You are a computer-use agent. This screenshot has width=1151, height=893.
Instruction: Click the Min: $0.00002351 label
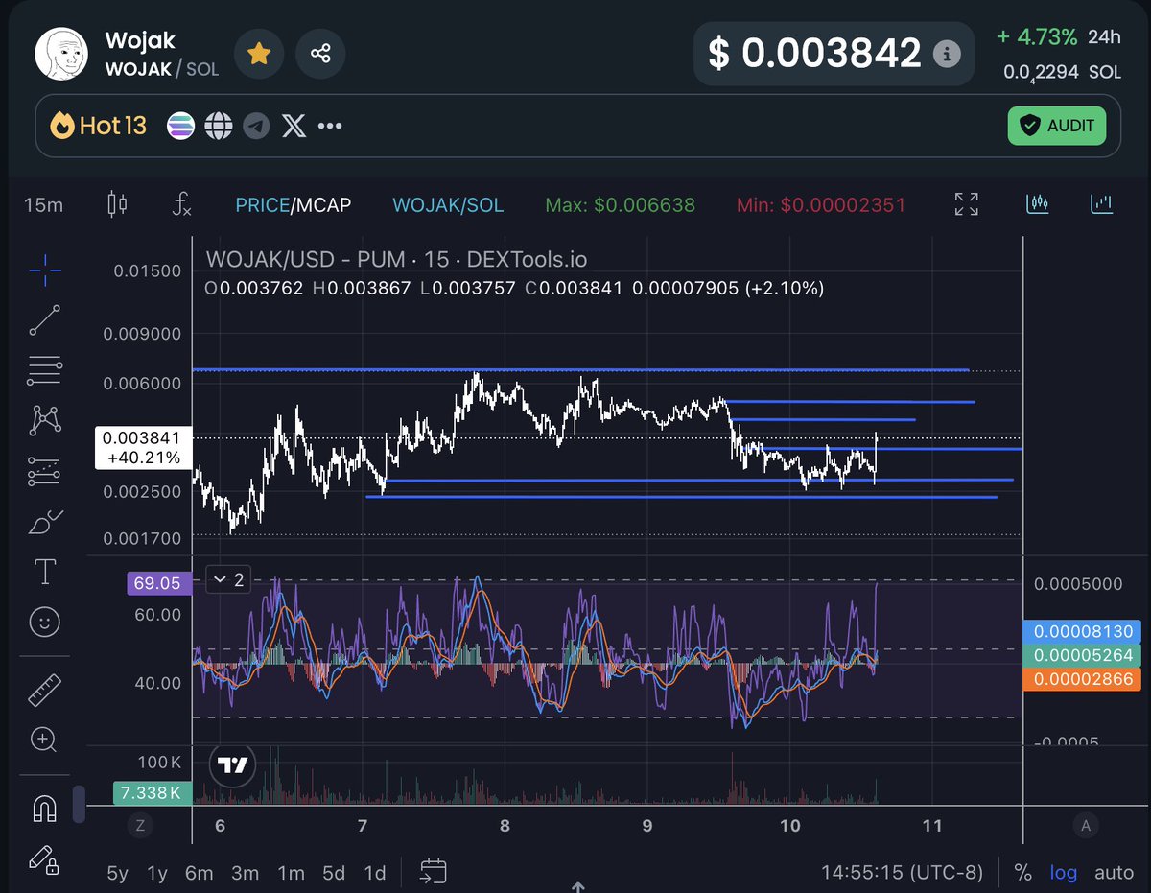[x=821, y=204]
